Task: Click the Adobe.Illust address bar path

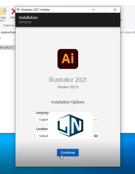Action: 8,32
